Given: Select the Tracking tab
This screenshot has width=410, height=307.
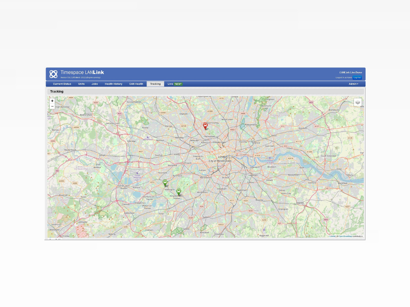Looking at the screenshot, I should point(155,84).
